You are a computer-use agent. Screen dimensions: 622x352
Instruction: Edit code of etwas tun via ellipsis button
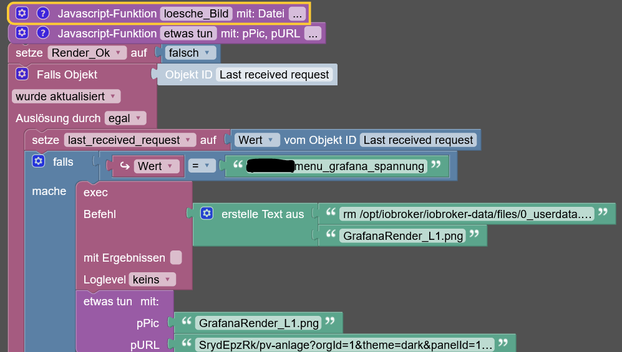[x=313, y=34]
